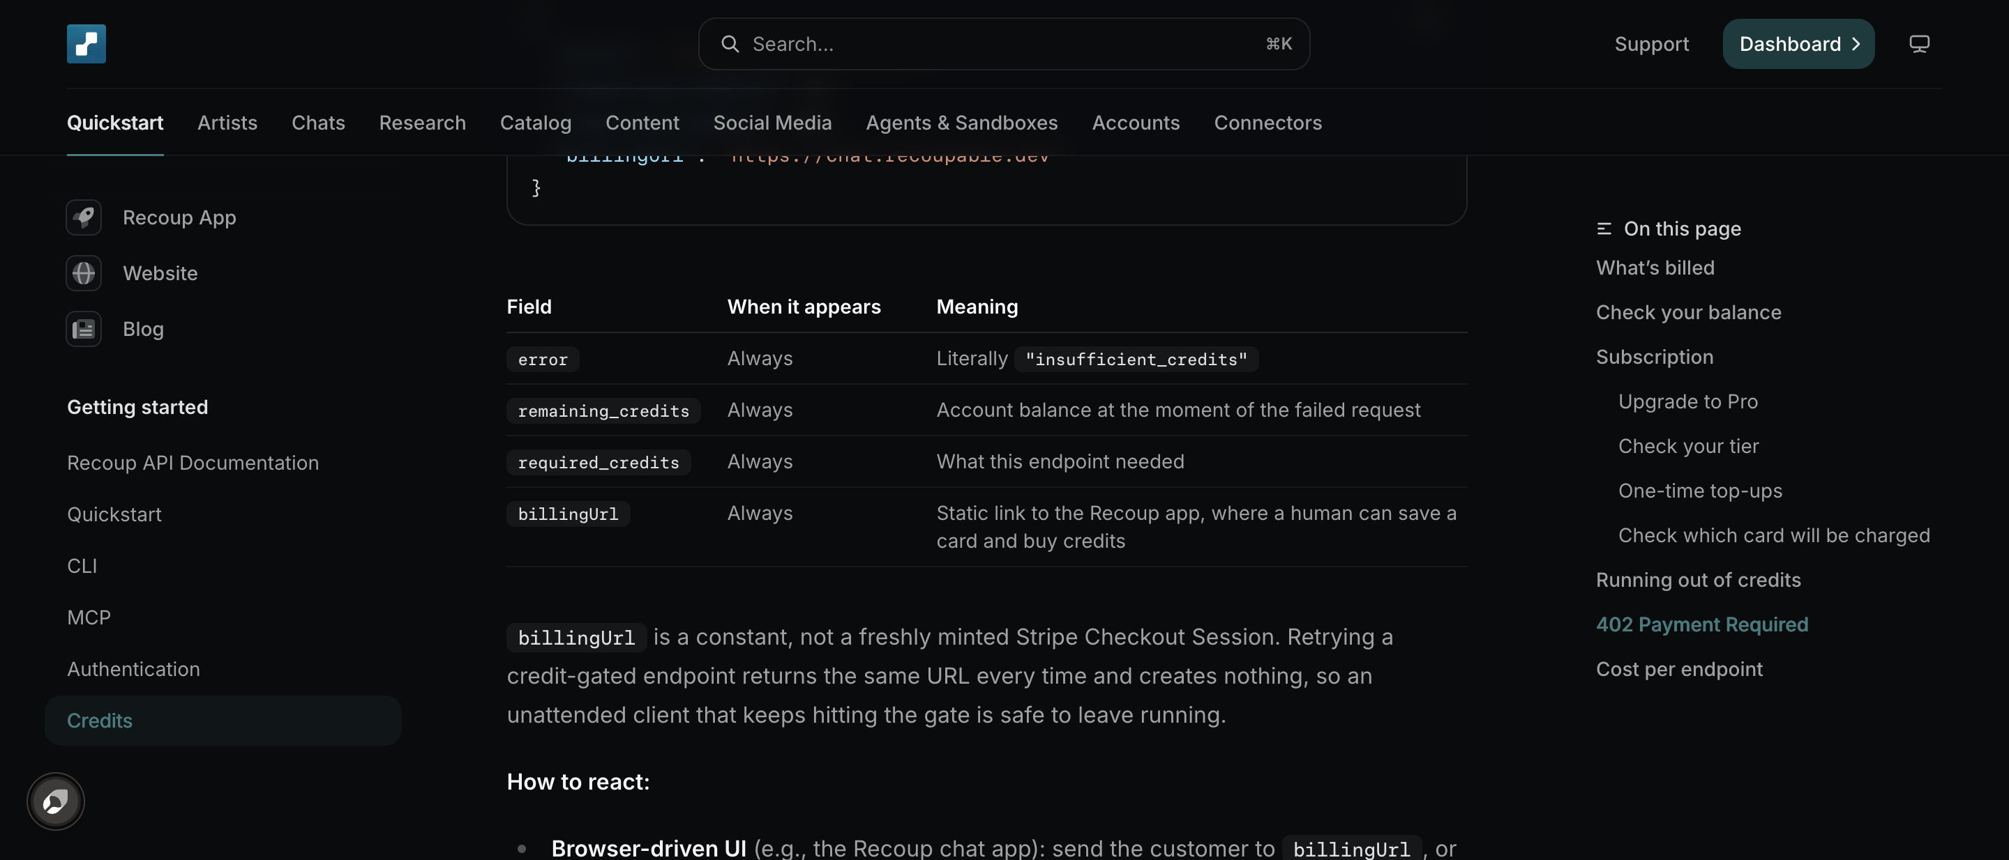Screen dimensions: 2009x860
Task: Click the Dashboard chevron arrow
Action: [1856, 44]
